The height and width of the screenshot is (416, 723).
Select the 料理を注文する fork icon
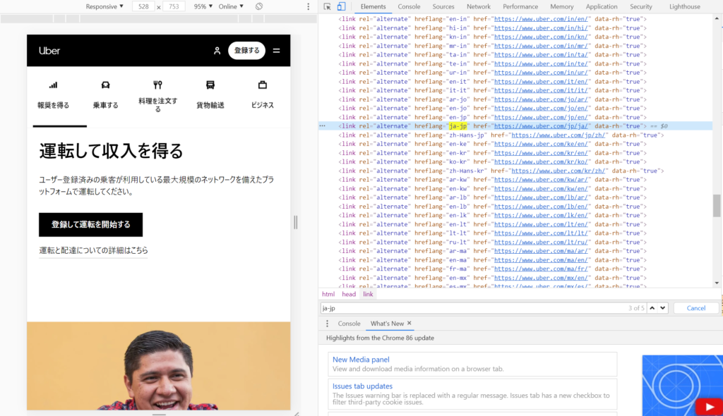click(157, 85)
